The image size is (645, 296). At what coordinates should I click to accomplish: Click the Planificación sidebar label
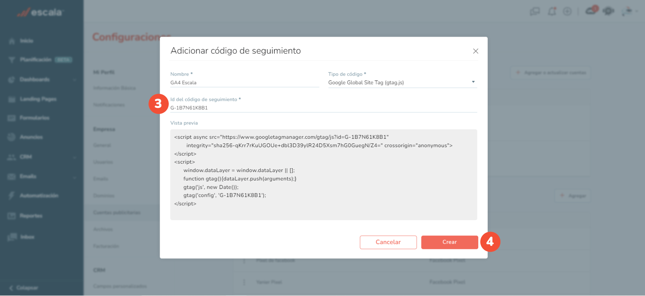click(x=36, y=60)
